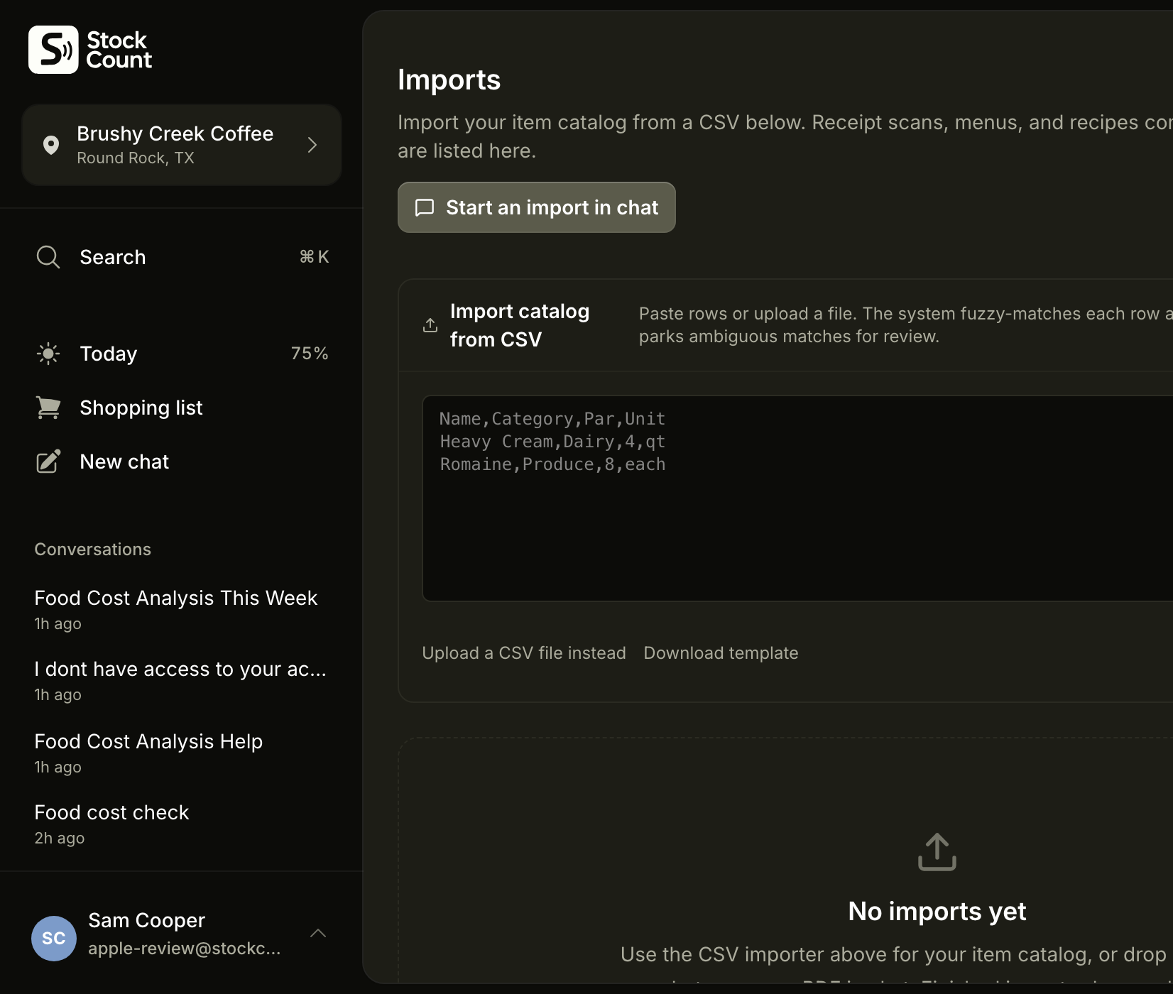Image resolution: width=1173 pixels, height=994 pixels.
Task: Open 'I dont have access to your ac...' conversation
Action: click(182, 680)
